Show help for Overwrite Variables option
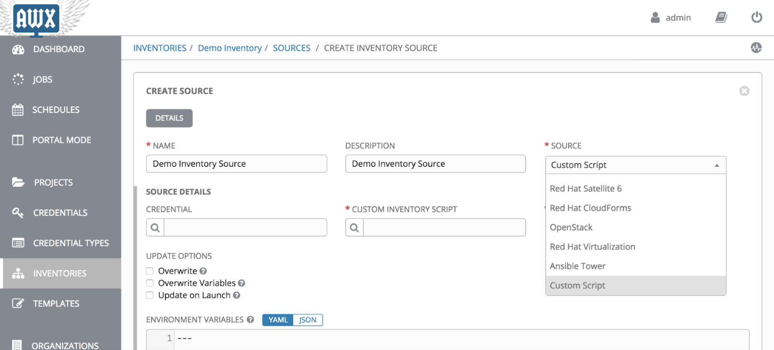Screen dimensions: 774x350 241,283
